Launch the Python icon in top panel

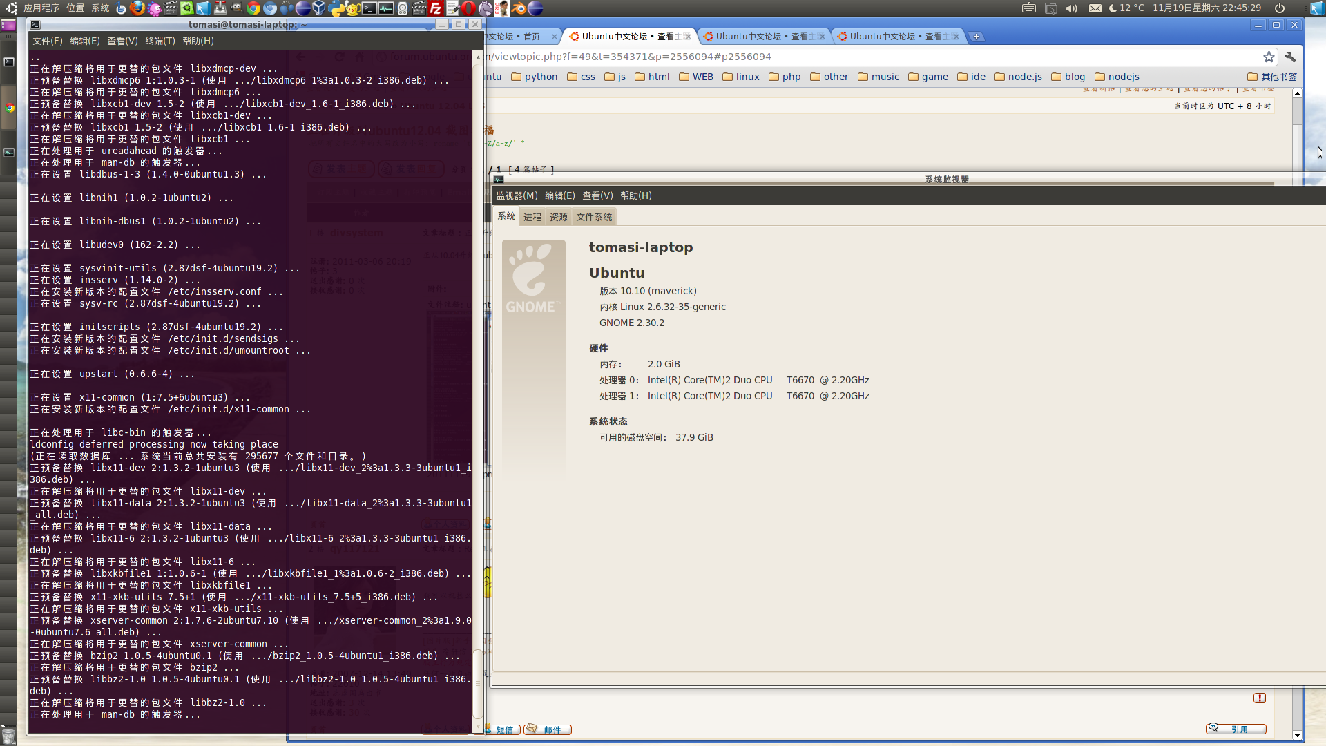[336, 8]
